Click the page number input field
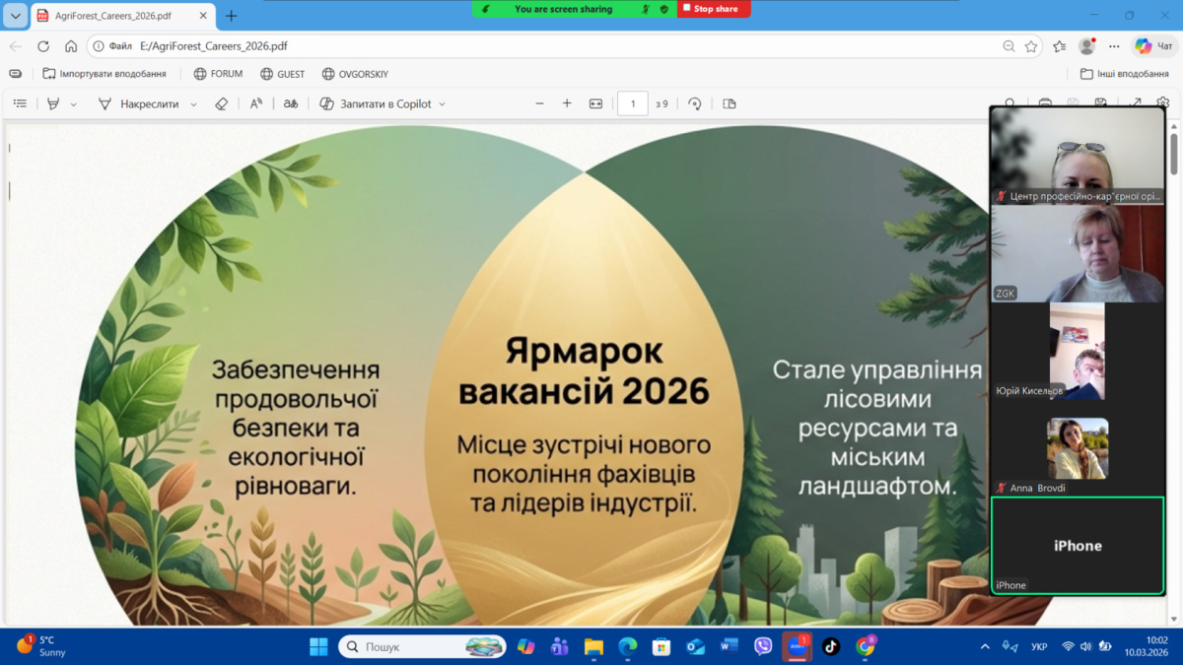Viewport: 1183px width, 665px height. coord(632,103)
